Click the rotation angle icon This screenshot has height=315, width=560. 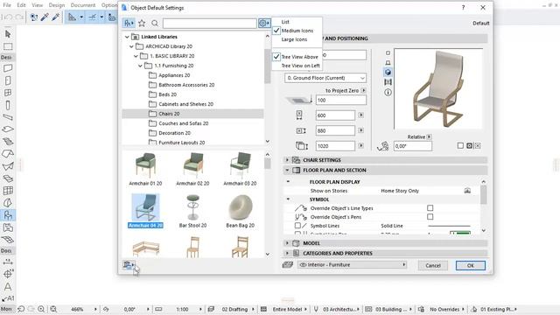pos(383,146)
